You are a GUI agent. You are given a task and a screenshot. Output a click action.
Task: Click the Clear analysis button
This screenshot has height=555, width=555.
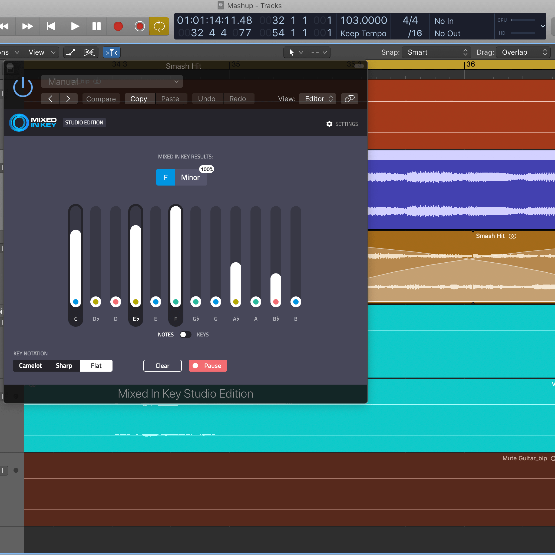click(162, 365)
